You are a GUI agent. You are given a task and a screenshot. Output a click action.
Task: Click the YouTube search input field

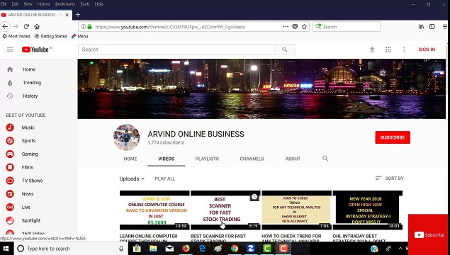176,50
